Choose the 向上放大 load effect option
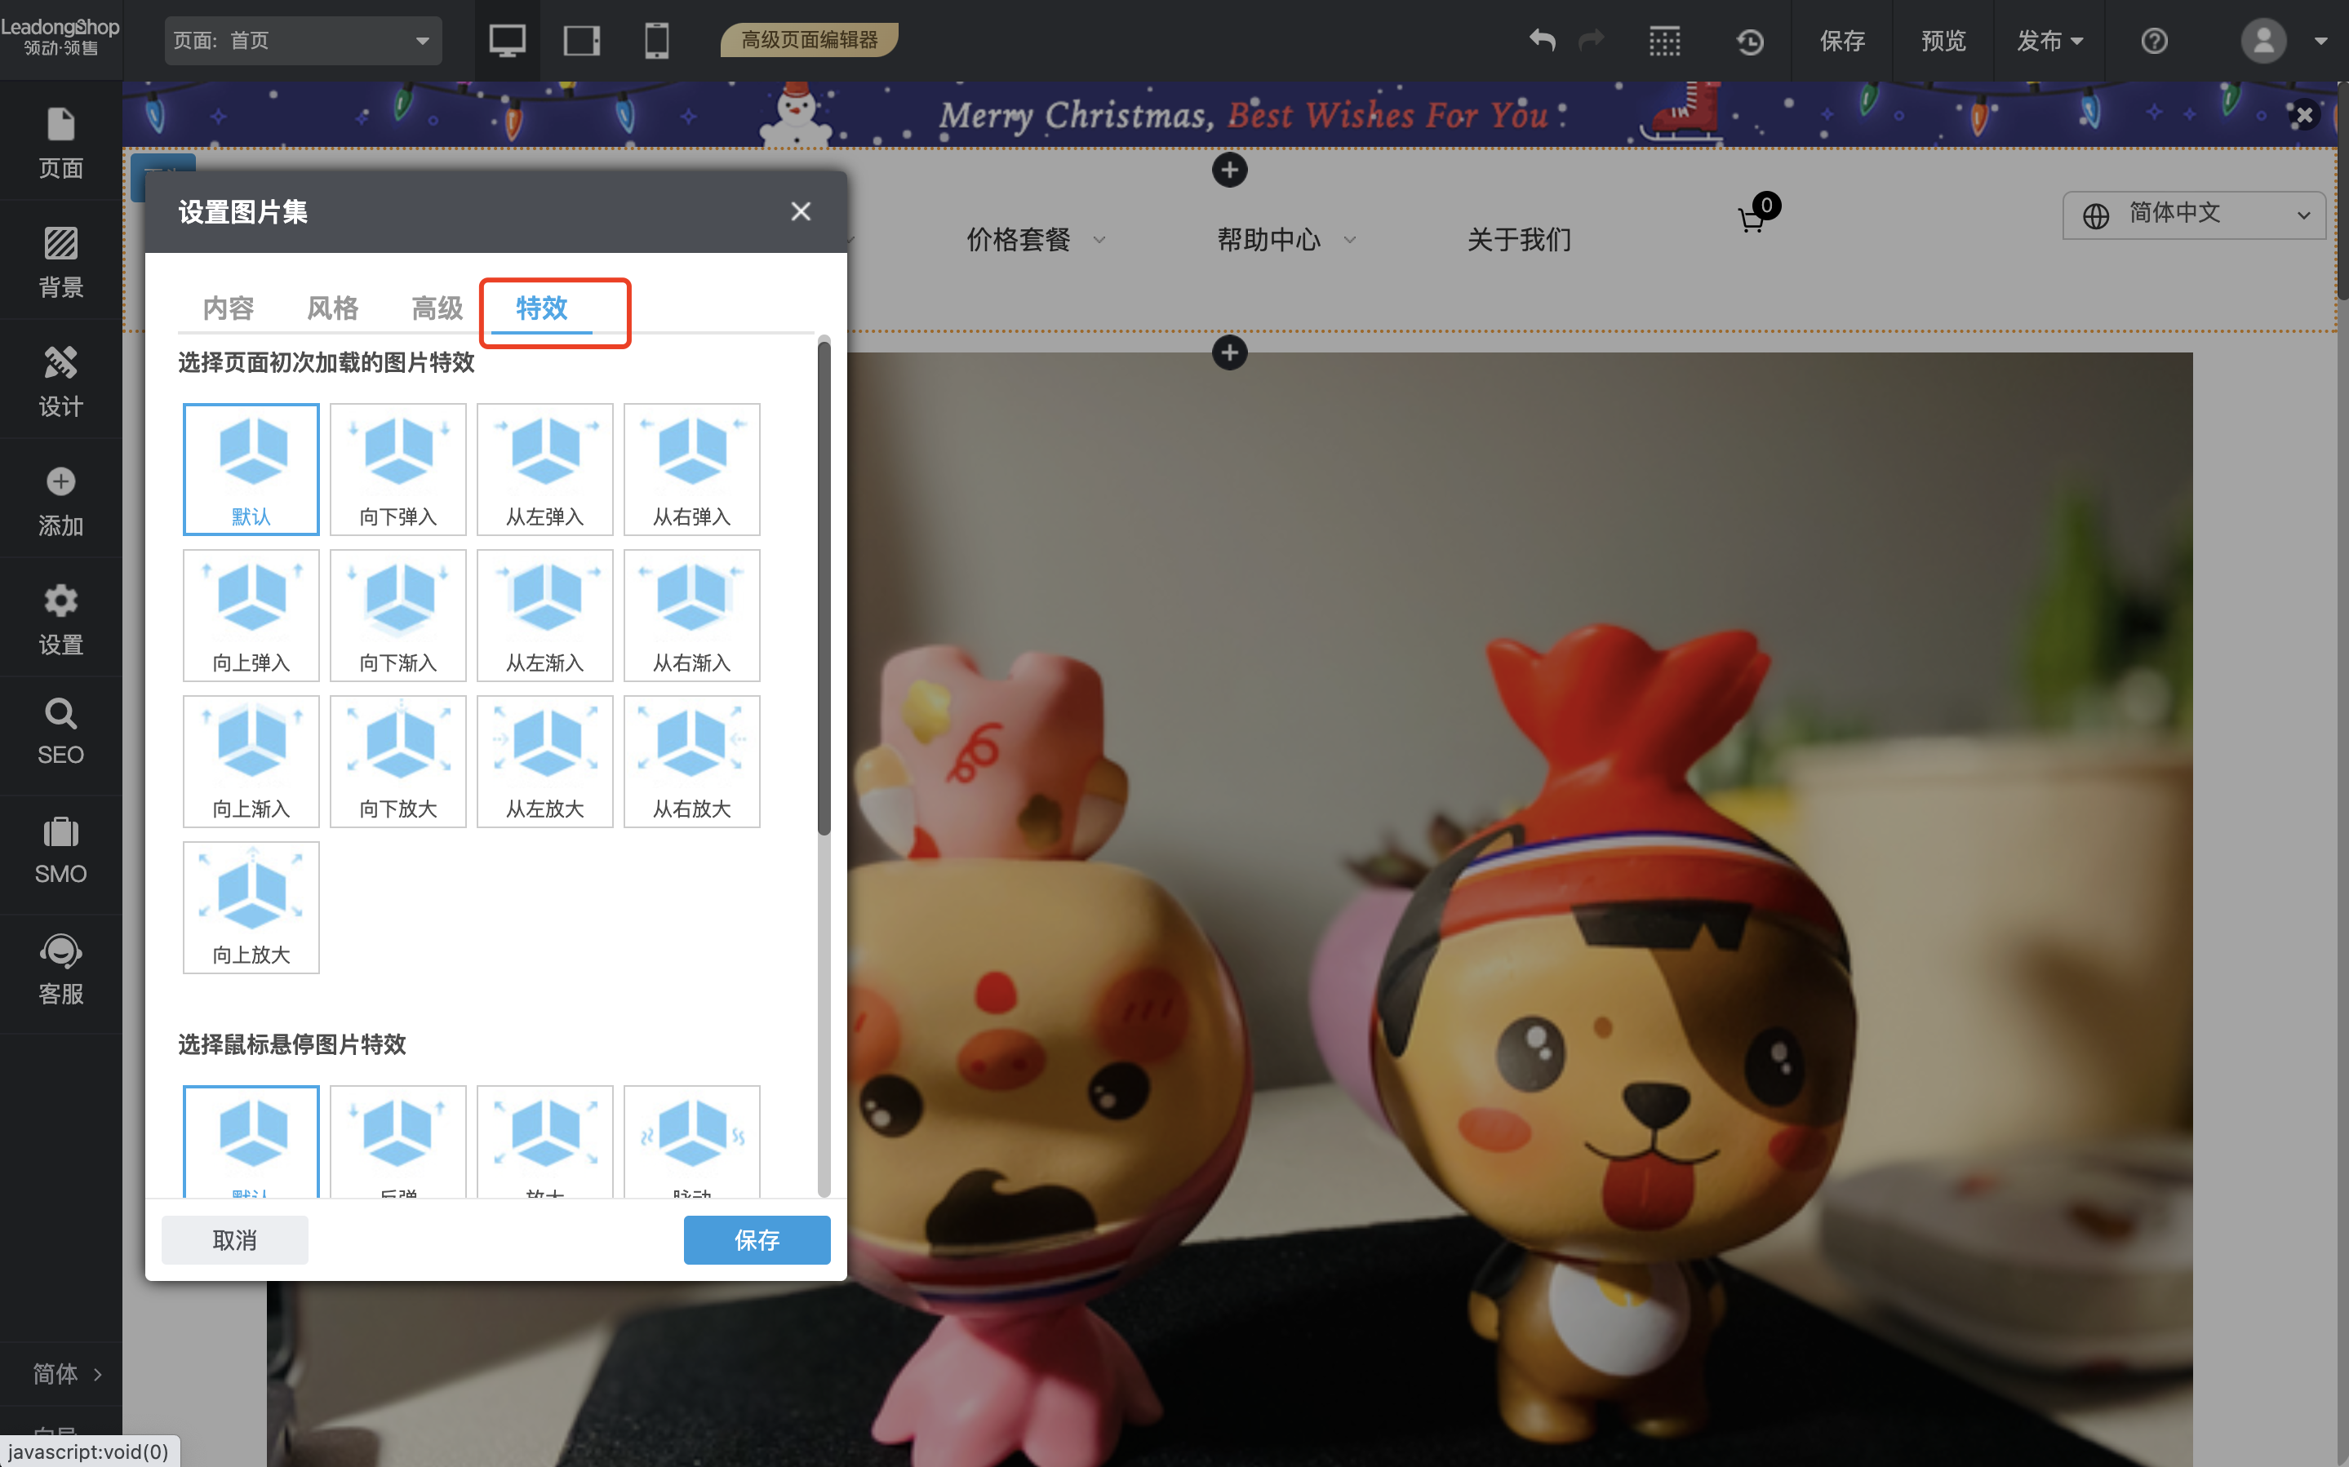The width and height of the screenshot is (2349, 1467). (x=251, y=907)
